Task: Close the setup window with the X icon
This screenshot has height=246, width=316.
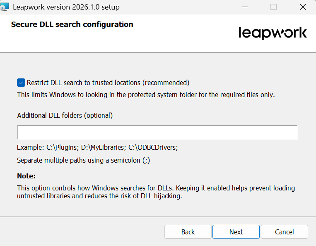Action: point(303,7)
